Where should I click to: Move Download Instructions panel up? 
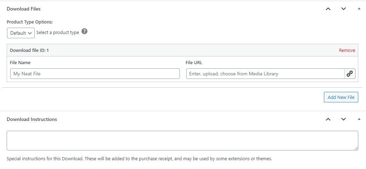pos(328,119)
